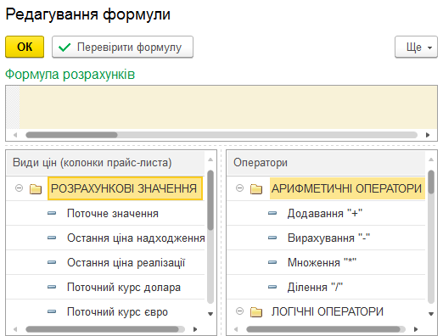The height and width of the screenshot is (336, 443).
Task: Click item icon next to Ділення
Action: pyautogui.click(x=272, y=287)
